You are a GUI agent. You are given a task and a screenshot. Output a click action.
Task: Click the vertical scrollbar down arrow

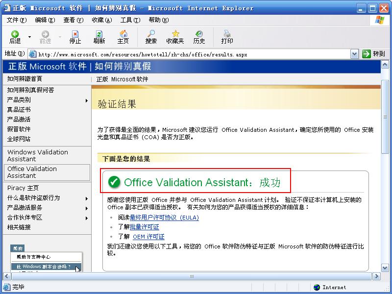point(385,268)
